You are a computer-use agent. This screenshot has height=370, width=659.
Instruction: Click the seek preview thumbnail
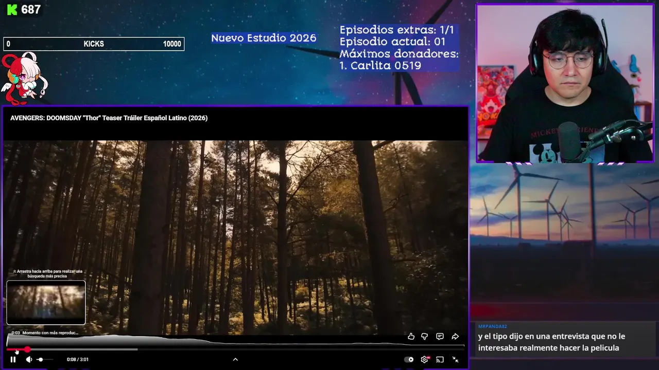click(46, 303)
